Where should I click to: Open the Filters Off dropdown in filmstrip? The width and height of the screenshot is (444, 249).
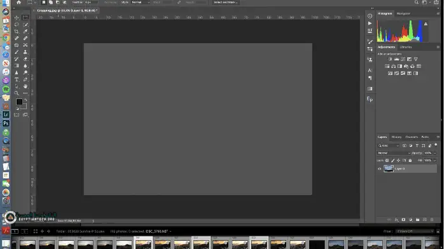click(415, 231)
